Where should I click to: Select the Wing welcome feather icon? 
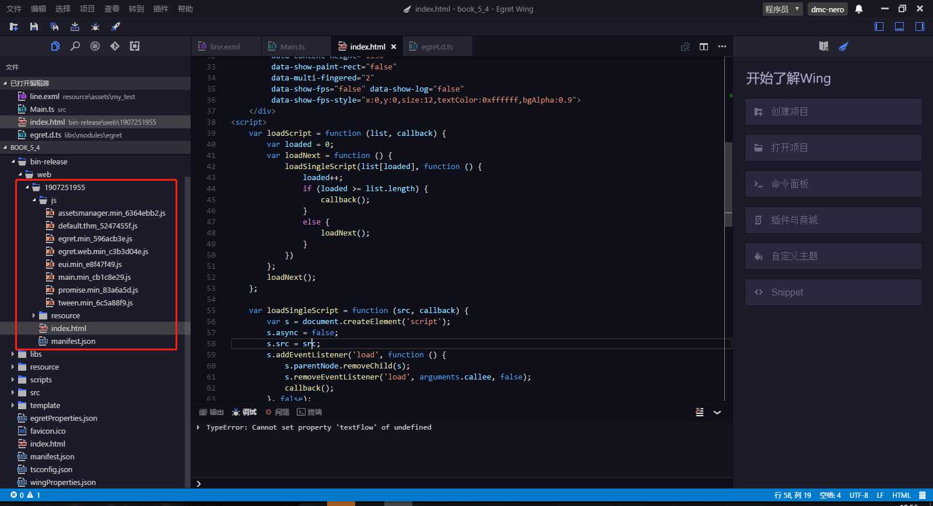pos(843,46)
